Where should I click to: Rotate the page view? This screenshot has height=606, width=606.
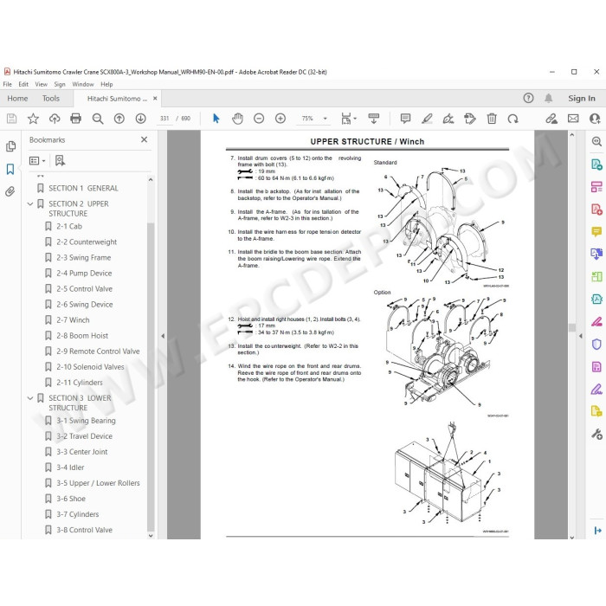tap(513, 119)
